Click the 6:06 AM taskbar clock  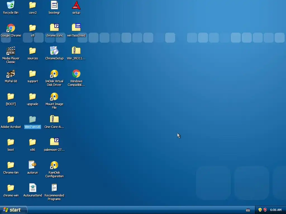276,210
